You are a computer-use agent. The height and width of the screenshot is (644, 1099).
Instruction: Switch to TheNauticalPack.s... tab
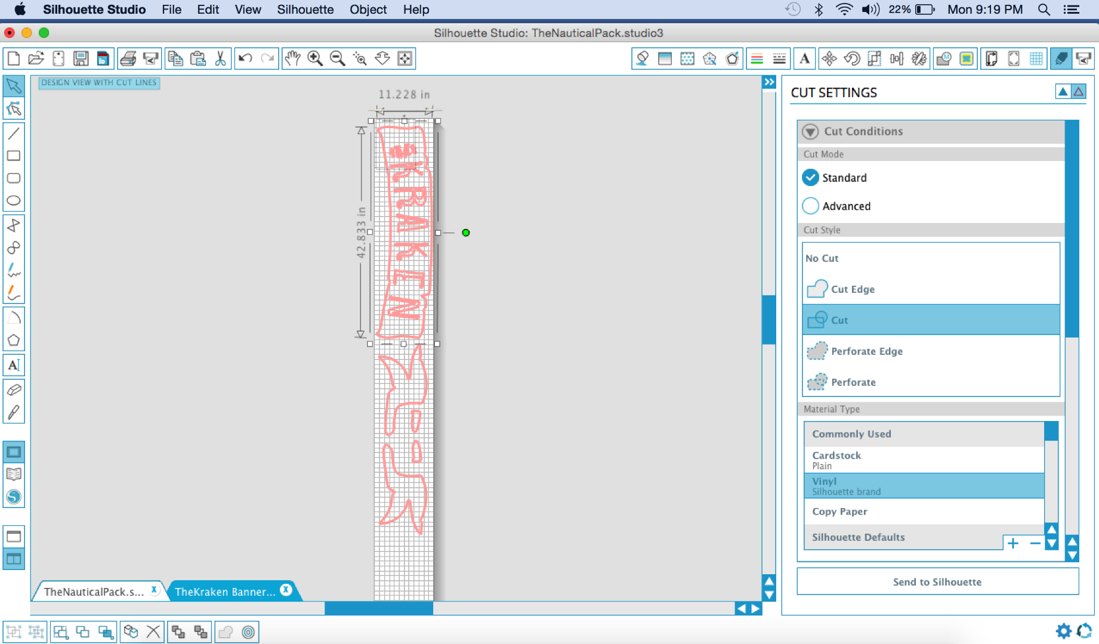[94, 592]
